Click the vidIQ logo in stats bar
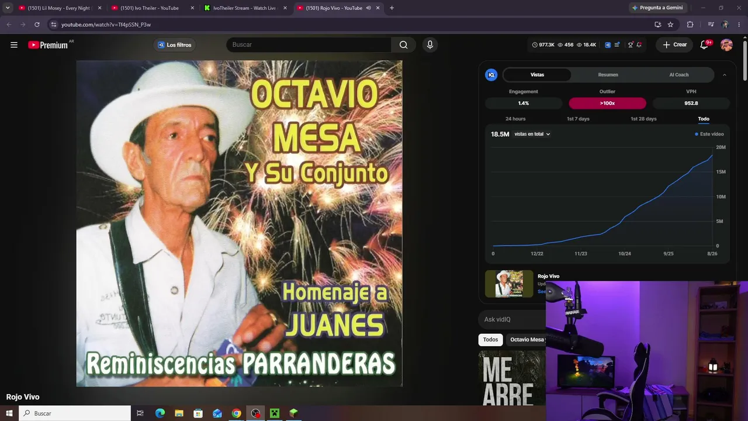The width and height of the screenshot is (748, 421). [608, 45]
